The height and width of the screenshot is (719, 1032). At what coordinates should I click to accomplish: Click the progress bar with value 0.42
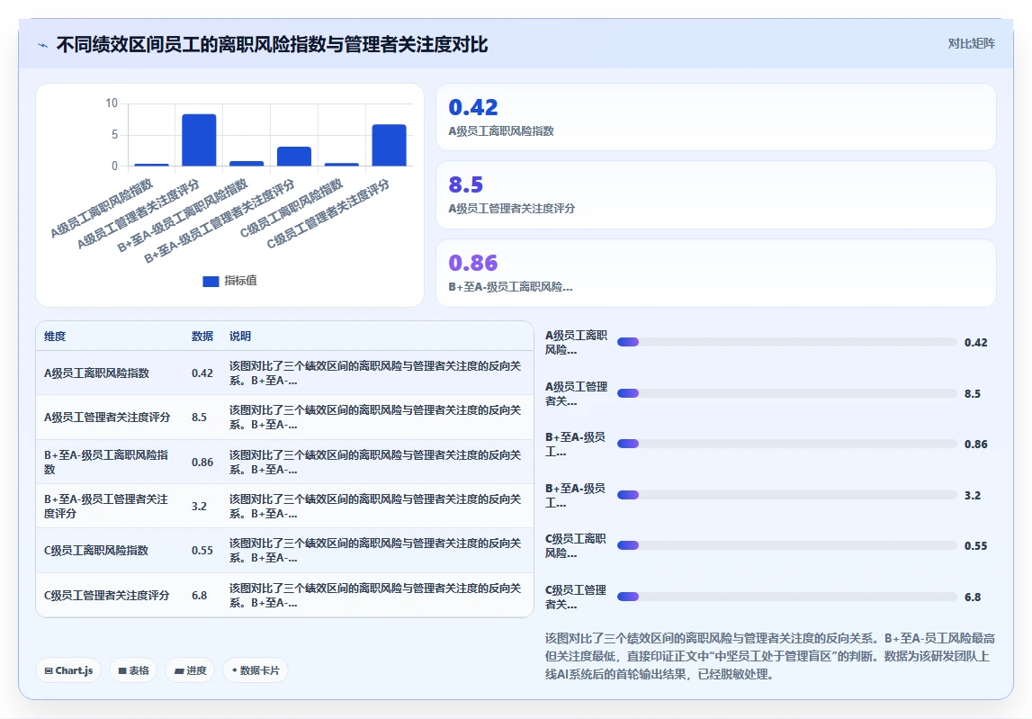point(786,342)
